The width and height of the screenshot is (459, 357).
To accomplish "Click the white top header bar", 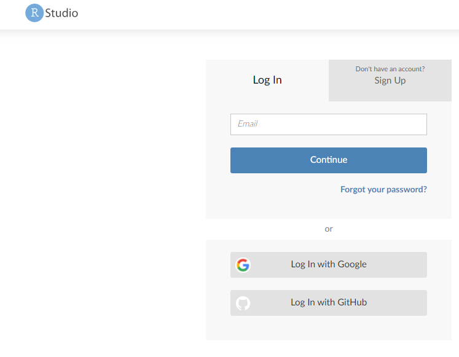I will [x=246, y=14].
